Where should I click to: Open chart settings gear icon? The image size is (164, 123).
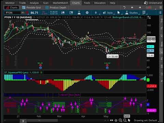tap(87, 13)
